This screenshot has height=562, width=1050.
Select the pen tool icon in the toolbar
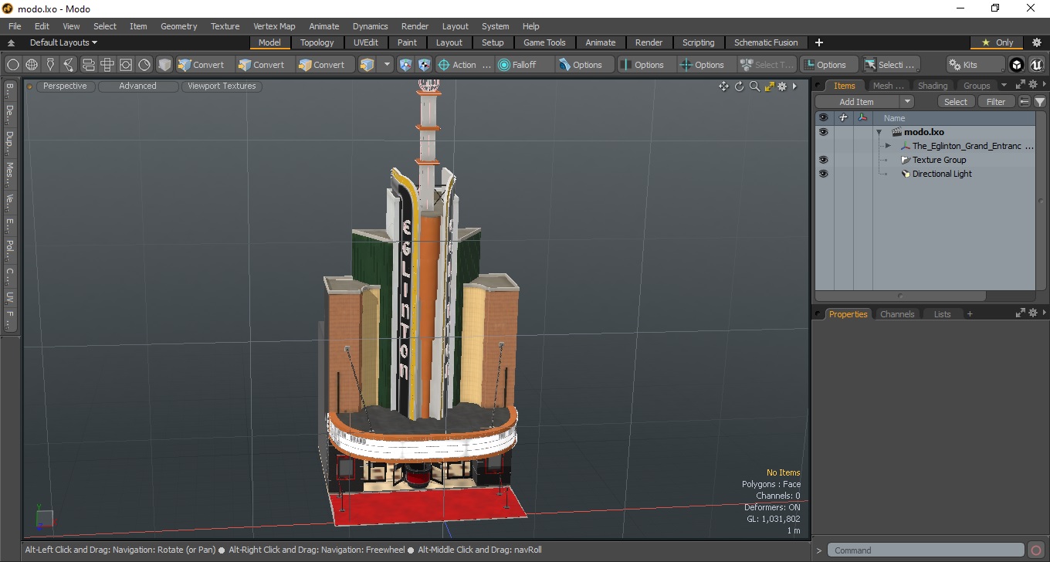click(x=50, y=65)
